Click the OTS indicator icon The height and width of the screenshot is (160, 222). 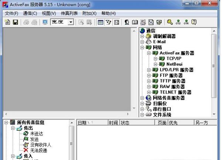178,22
